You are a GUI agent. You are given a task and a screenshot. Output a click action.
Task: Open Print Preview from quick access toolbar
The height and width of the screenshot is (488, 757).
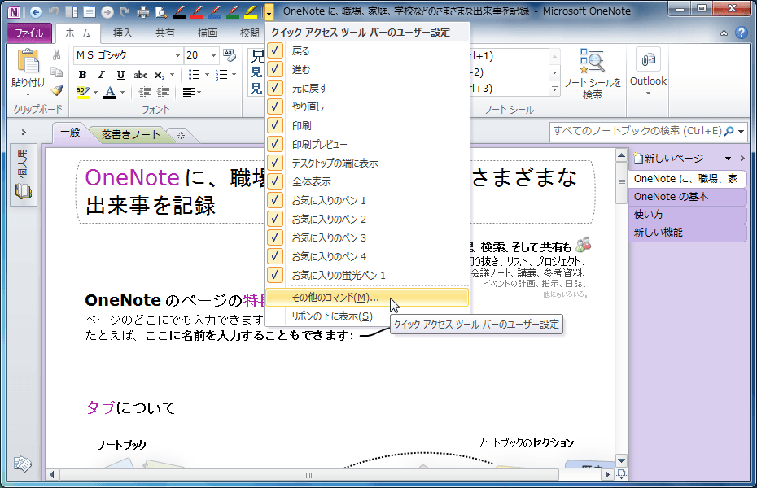pos(161,11)
